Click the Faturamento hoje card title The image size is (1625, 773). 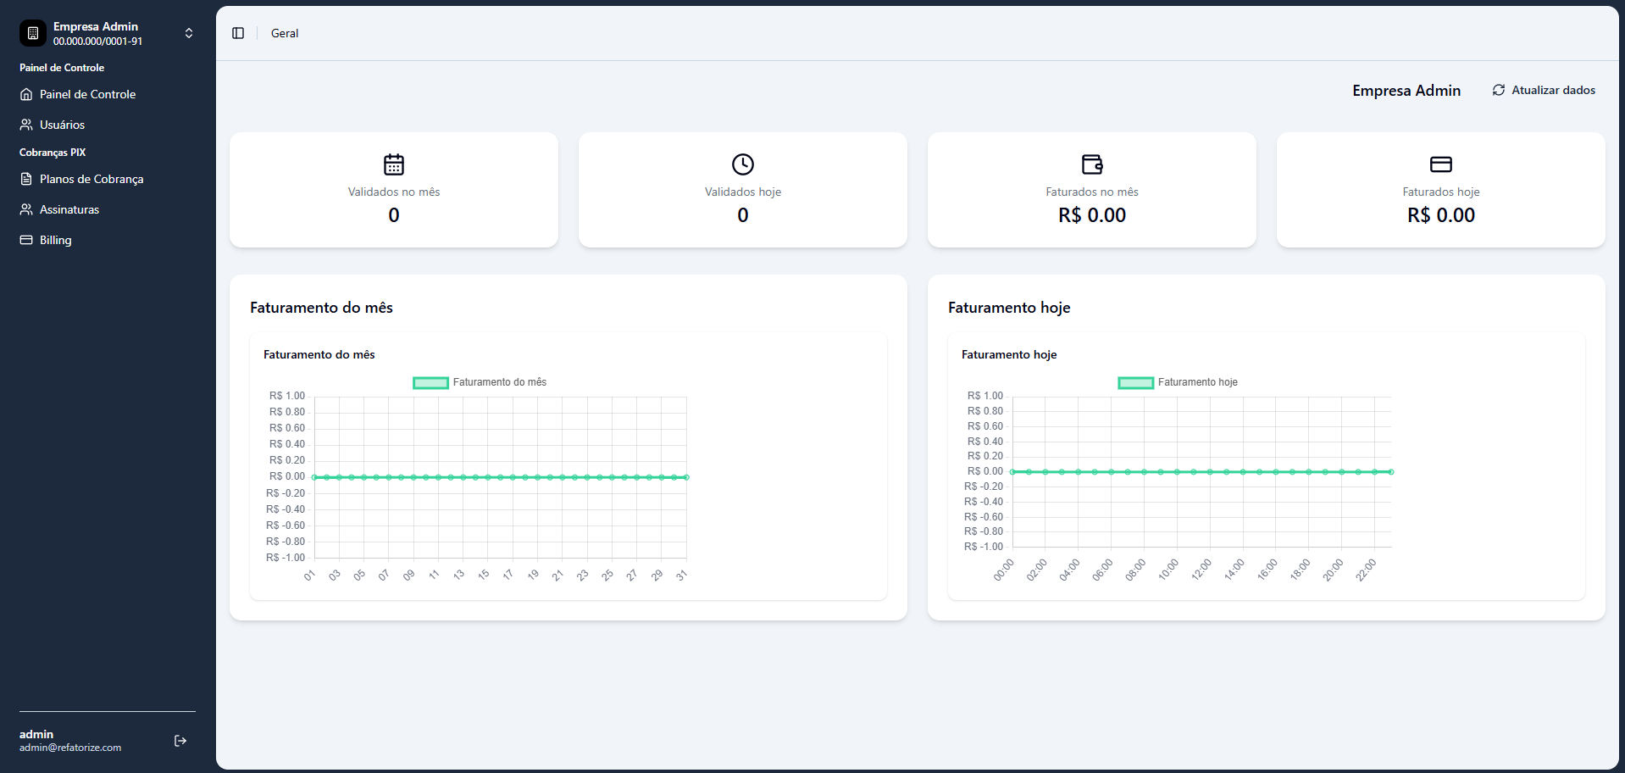(x=1009, y=308)
